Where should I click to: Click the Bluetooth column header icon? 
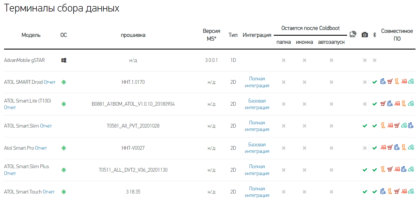pos(375,35)
